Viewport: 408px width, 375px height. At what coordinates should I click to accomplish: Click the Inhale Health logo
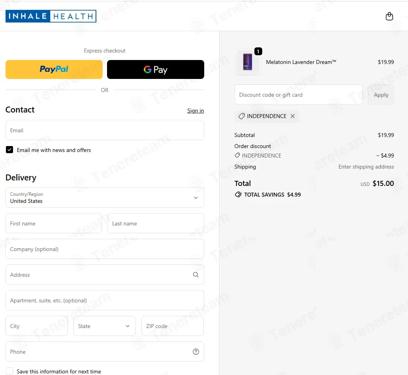51,16
